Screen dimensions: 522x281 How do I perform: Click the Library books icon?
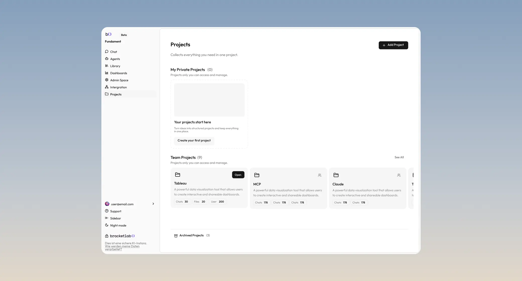click(x=107, y=66)
